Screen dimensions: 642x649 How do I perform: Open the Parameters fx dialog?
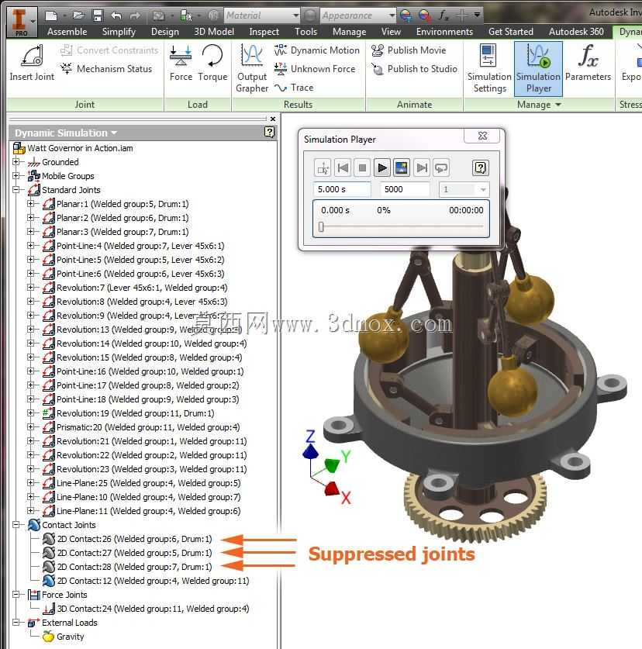click(588, 63)
